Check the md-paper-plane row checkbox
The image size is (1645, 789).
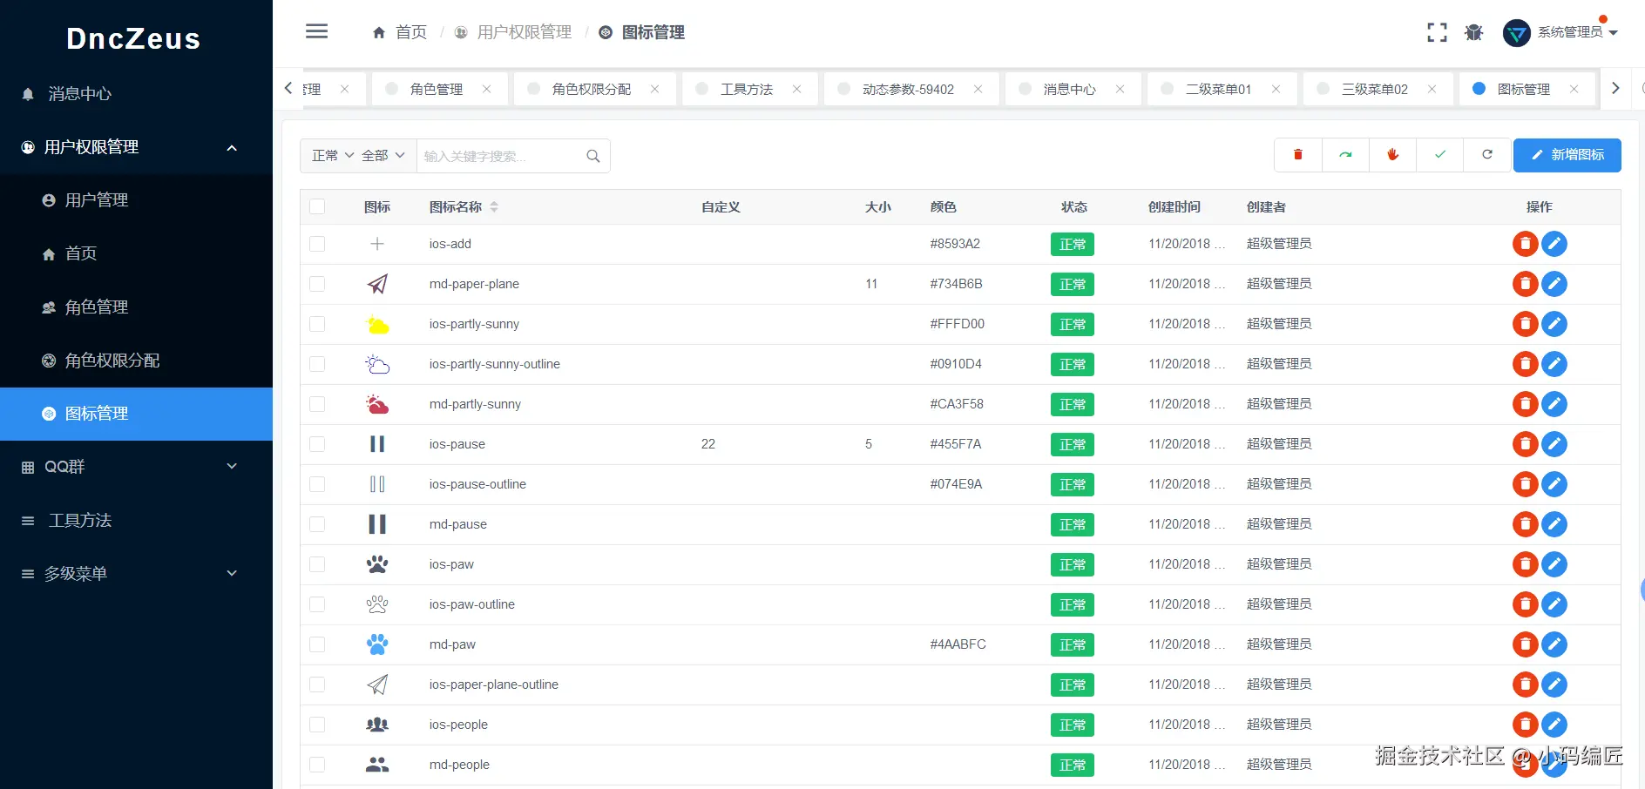(317, 284)
